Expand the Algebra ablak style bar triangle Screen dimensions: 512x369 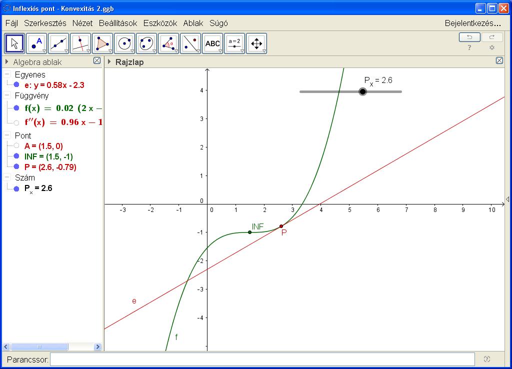pos(7,61)
